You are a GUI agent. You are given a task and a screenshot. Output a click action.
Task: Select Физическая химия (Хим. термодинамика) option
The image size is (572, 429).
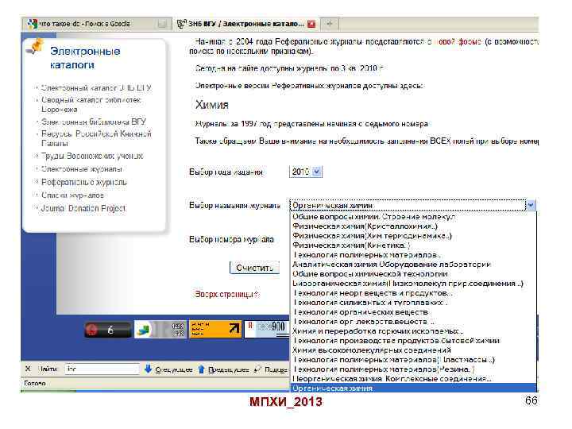tap(413, 236)
